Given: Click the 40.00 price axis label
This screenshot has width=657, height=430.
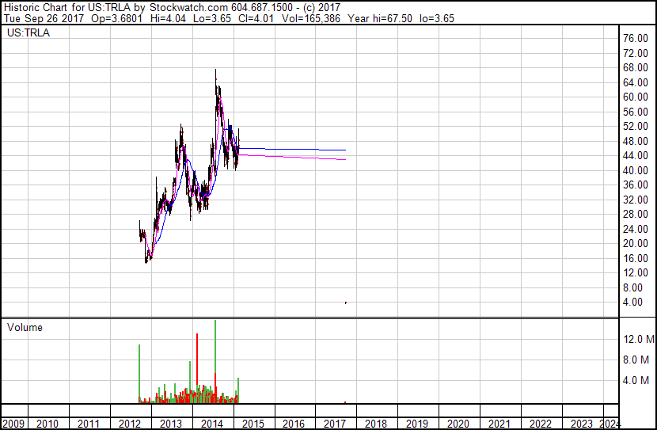Looking at the screenshot, I should 635,170.
